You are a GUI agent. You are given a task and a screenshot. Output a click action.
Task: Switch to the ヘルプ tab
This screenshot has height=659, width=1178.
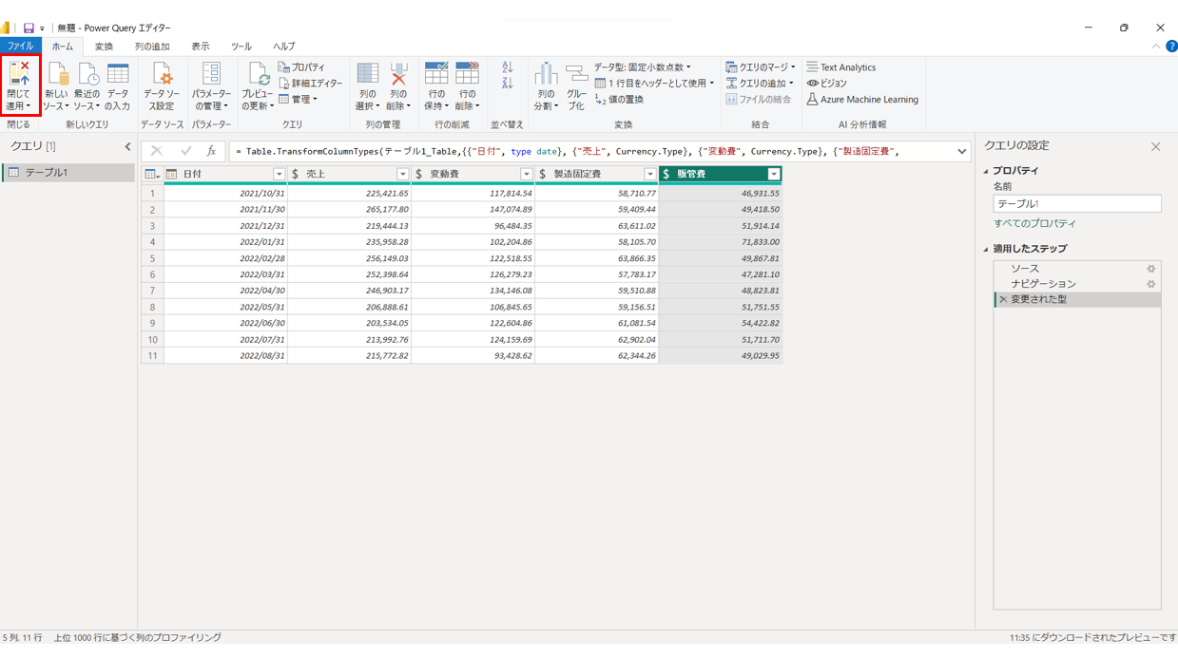(283, 47)
